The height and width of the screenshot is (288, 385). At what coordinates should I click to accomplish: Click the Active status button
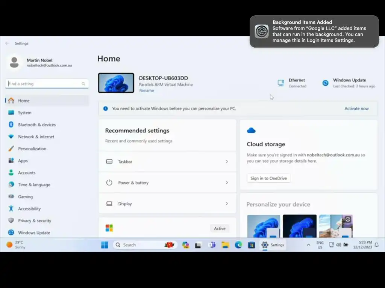[x=220, y=228]
